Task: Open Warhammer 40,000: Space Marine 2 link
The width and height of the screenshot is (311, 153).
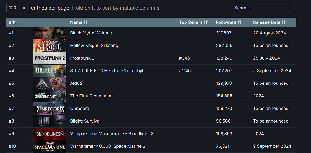Action: 108,146
